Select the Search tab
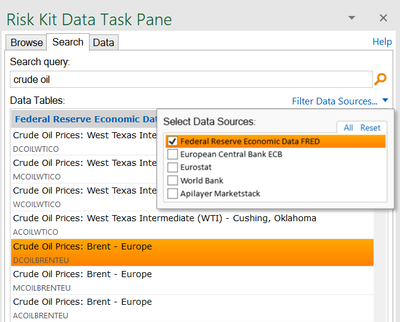 pyautogui.click(x=68, y=42)
